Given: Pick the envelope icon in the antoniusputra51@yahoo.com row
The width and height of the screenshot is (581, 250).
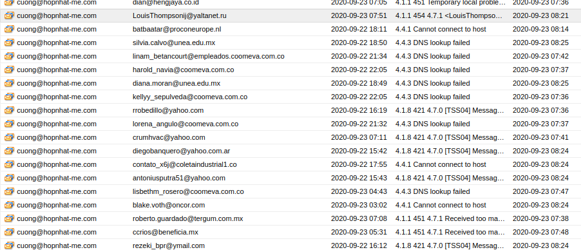Looking at the screenshot, I should [9, 178].
